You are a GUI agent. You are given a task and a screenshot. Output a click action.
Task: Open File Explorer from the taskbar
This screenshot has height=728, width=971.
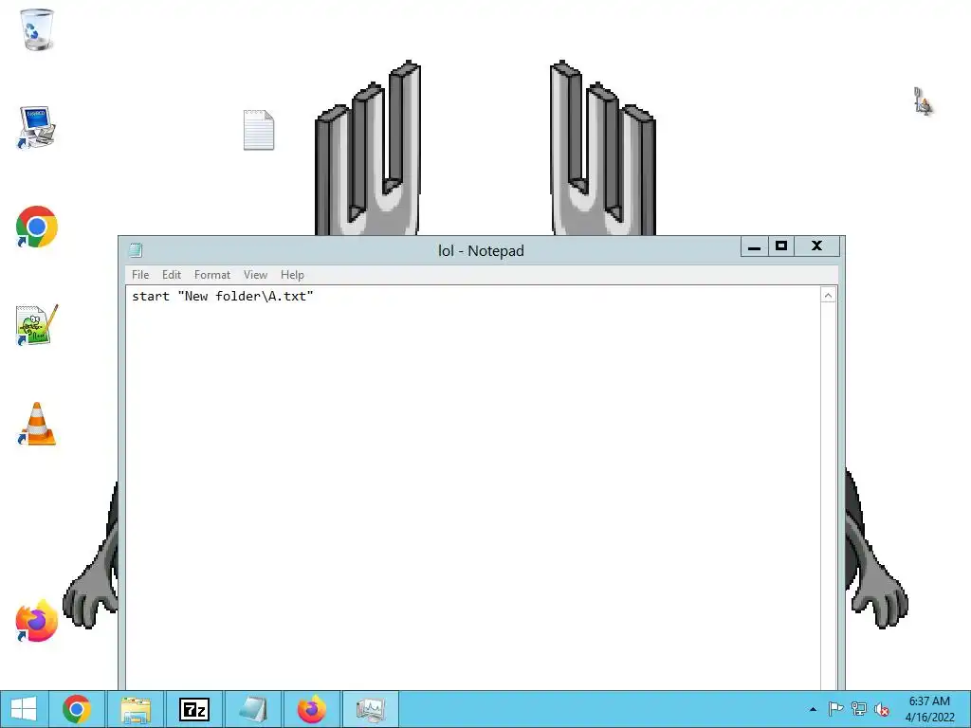pyautogui.click(x=136, y=709)
